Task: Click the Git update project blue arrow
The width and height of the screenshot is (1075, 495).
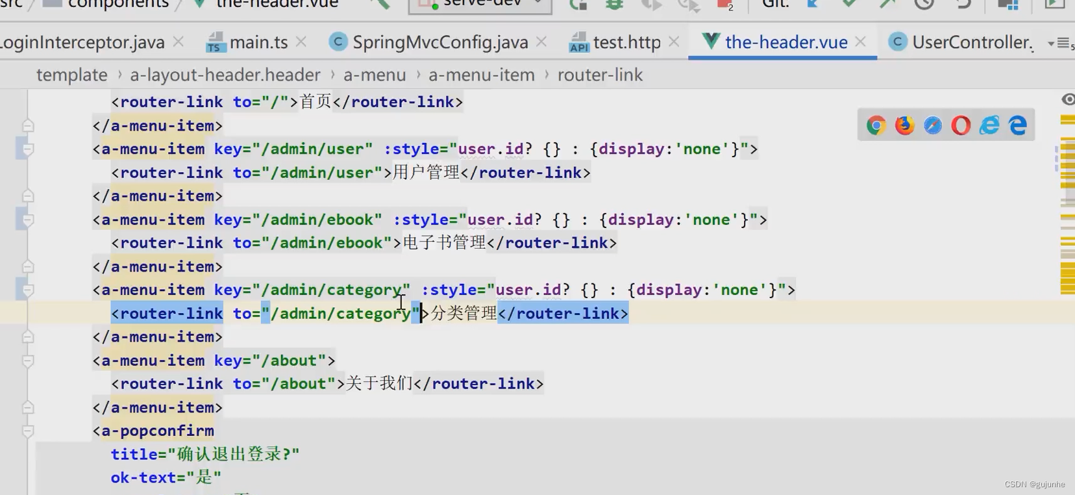Action: click(812, 4)
